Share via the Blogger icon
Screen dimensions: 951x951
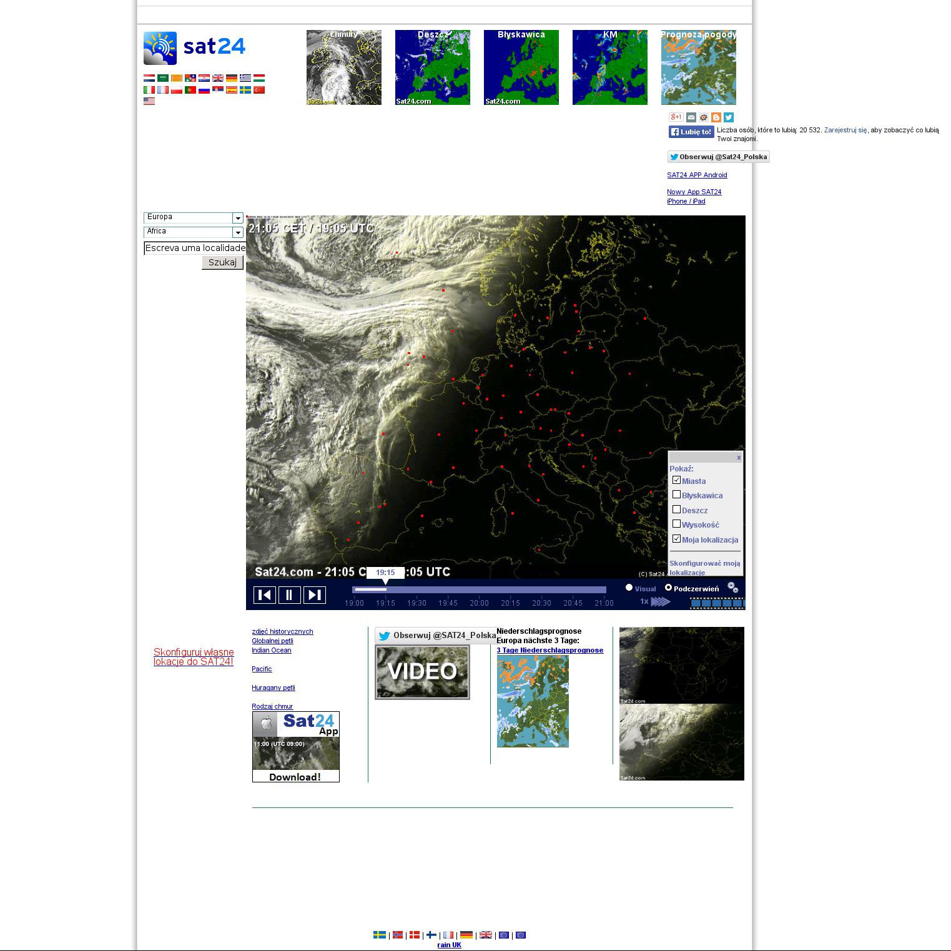coord(716,117)
